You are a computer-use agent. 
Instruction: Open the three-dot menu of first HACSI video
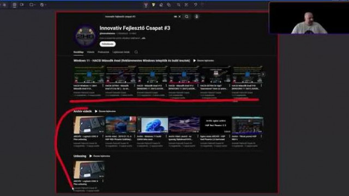click(103, 85)
